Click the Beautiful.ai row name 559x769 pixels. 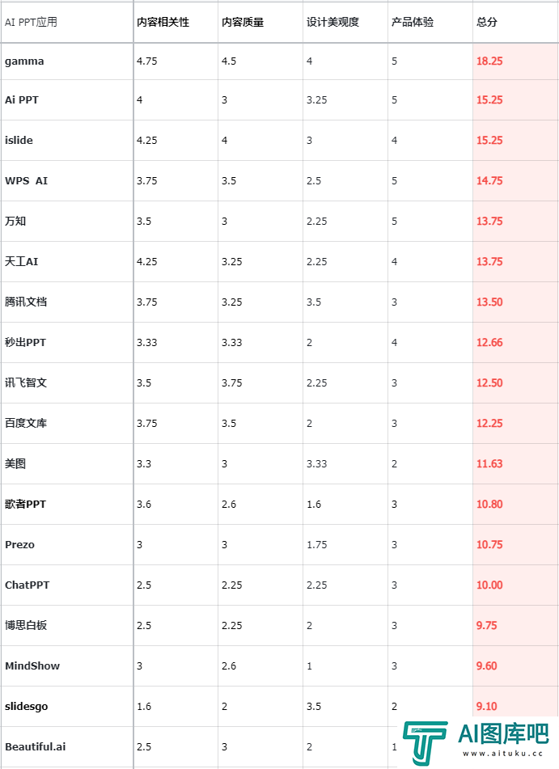[x=36, y=746]
